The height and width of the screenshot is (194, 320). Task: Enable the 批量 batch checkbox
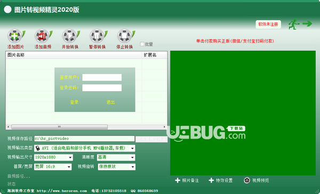[x=142, y=44]
